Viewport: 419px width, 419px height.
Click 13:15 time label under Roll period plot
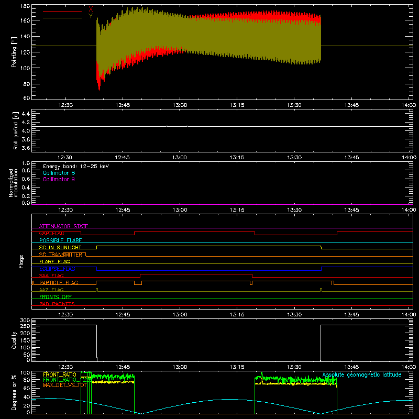point(237,158)
